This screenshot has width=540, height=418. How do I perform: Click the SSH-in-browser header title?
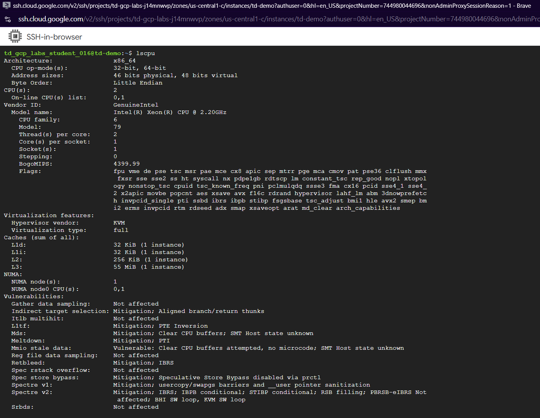pos(54,37)
